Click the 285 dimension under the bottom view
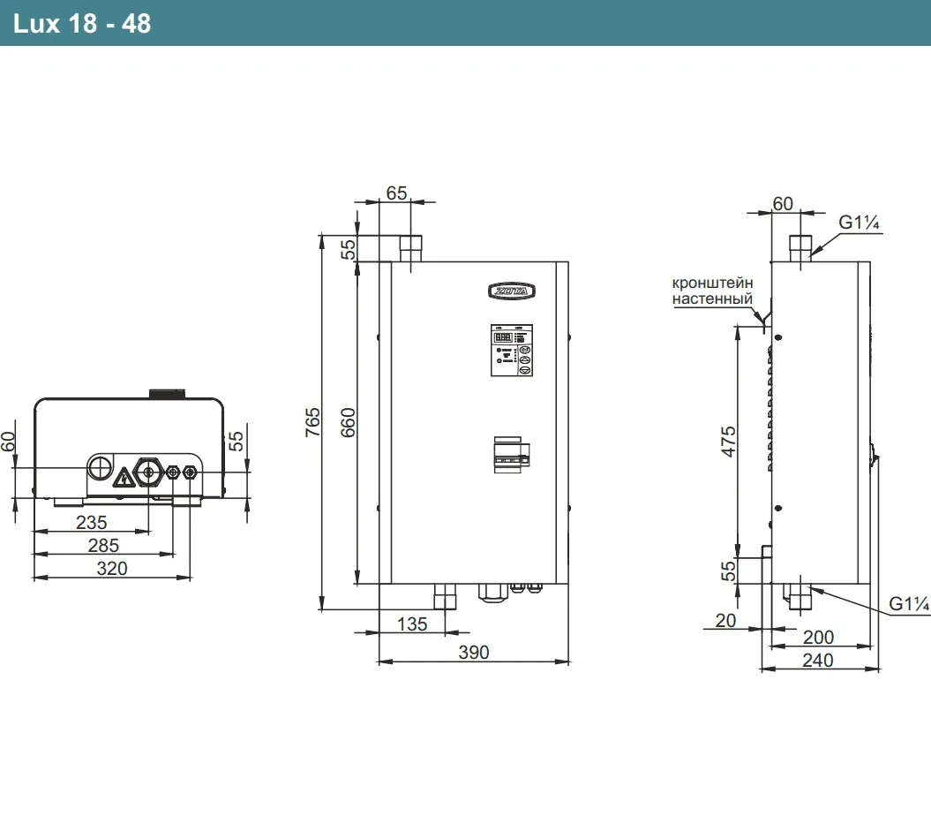Image resolution: width=931 pixels, height=839 pixels. click(x=103, y=545)
